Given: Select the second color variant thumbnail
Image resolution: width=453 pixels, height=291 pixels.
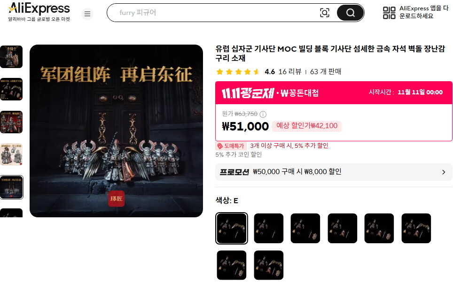Looking at the screenshot, I should point(269,229).
